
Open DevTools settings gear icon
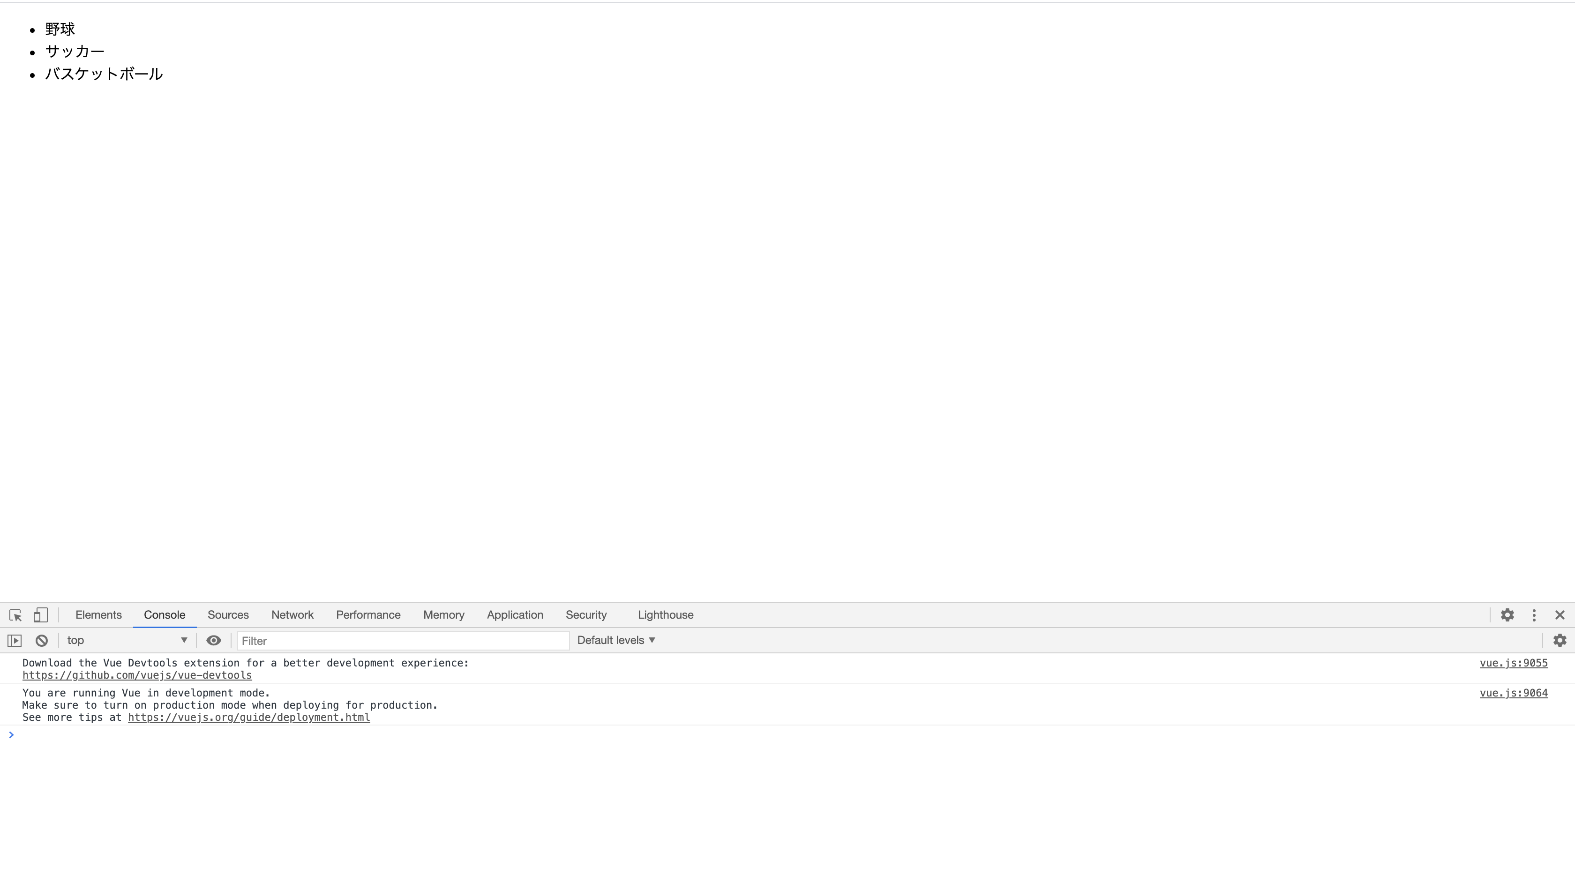(x=1507, y=615)
